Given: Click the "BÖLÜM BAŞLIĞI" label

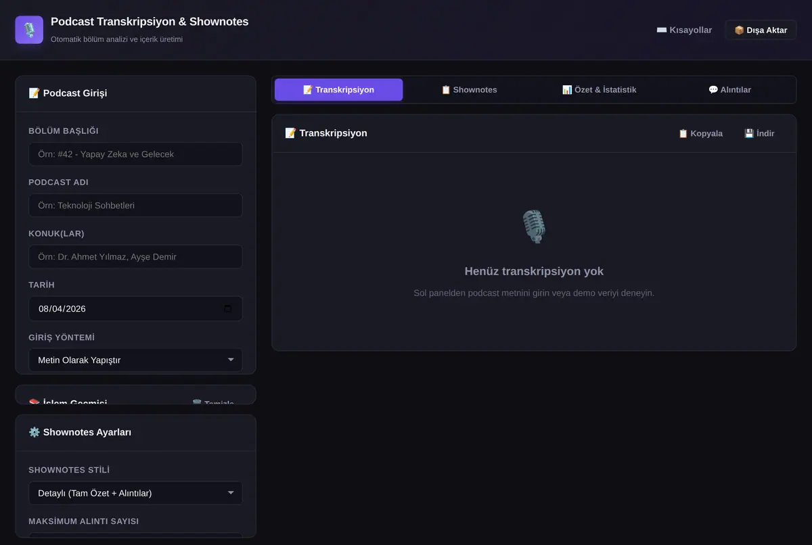Looking at the screenshot, I should coord(64,131).
